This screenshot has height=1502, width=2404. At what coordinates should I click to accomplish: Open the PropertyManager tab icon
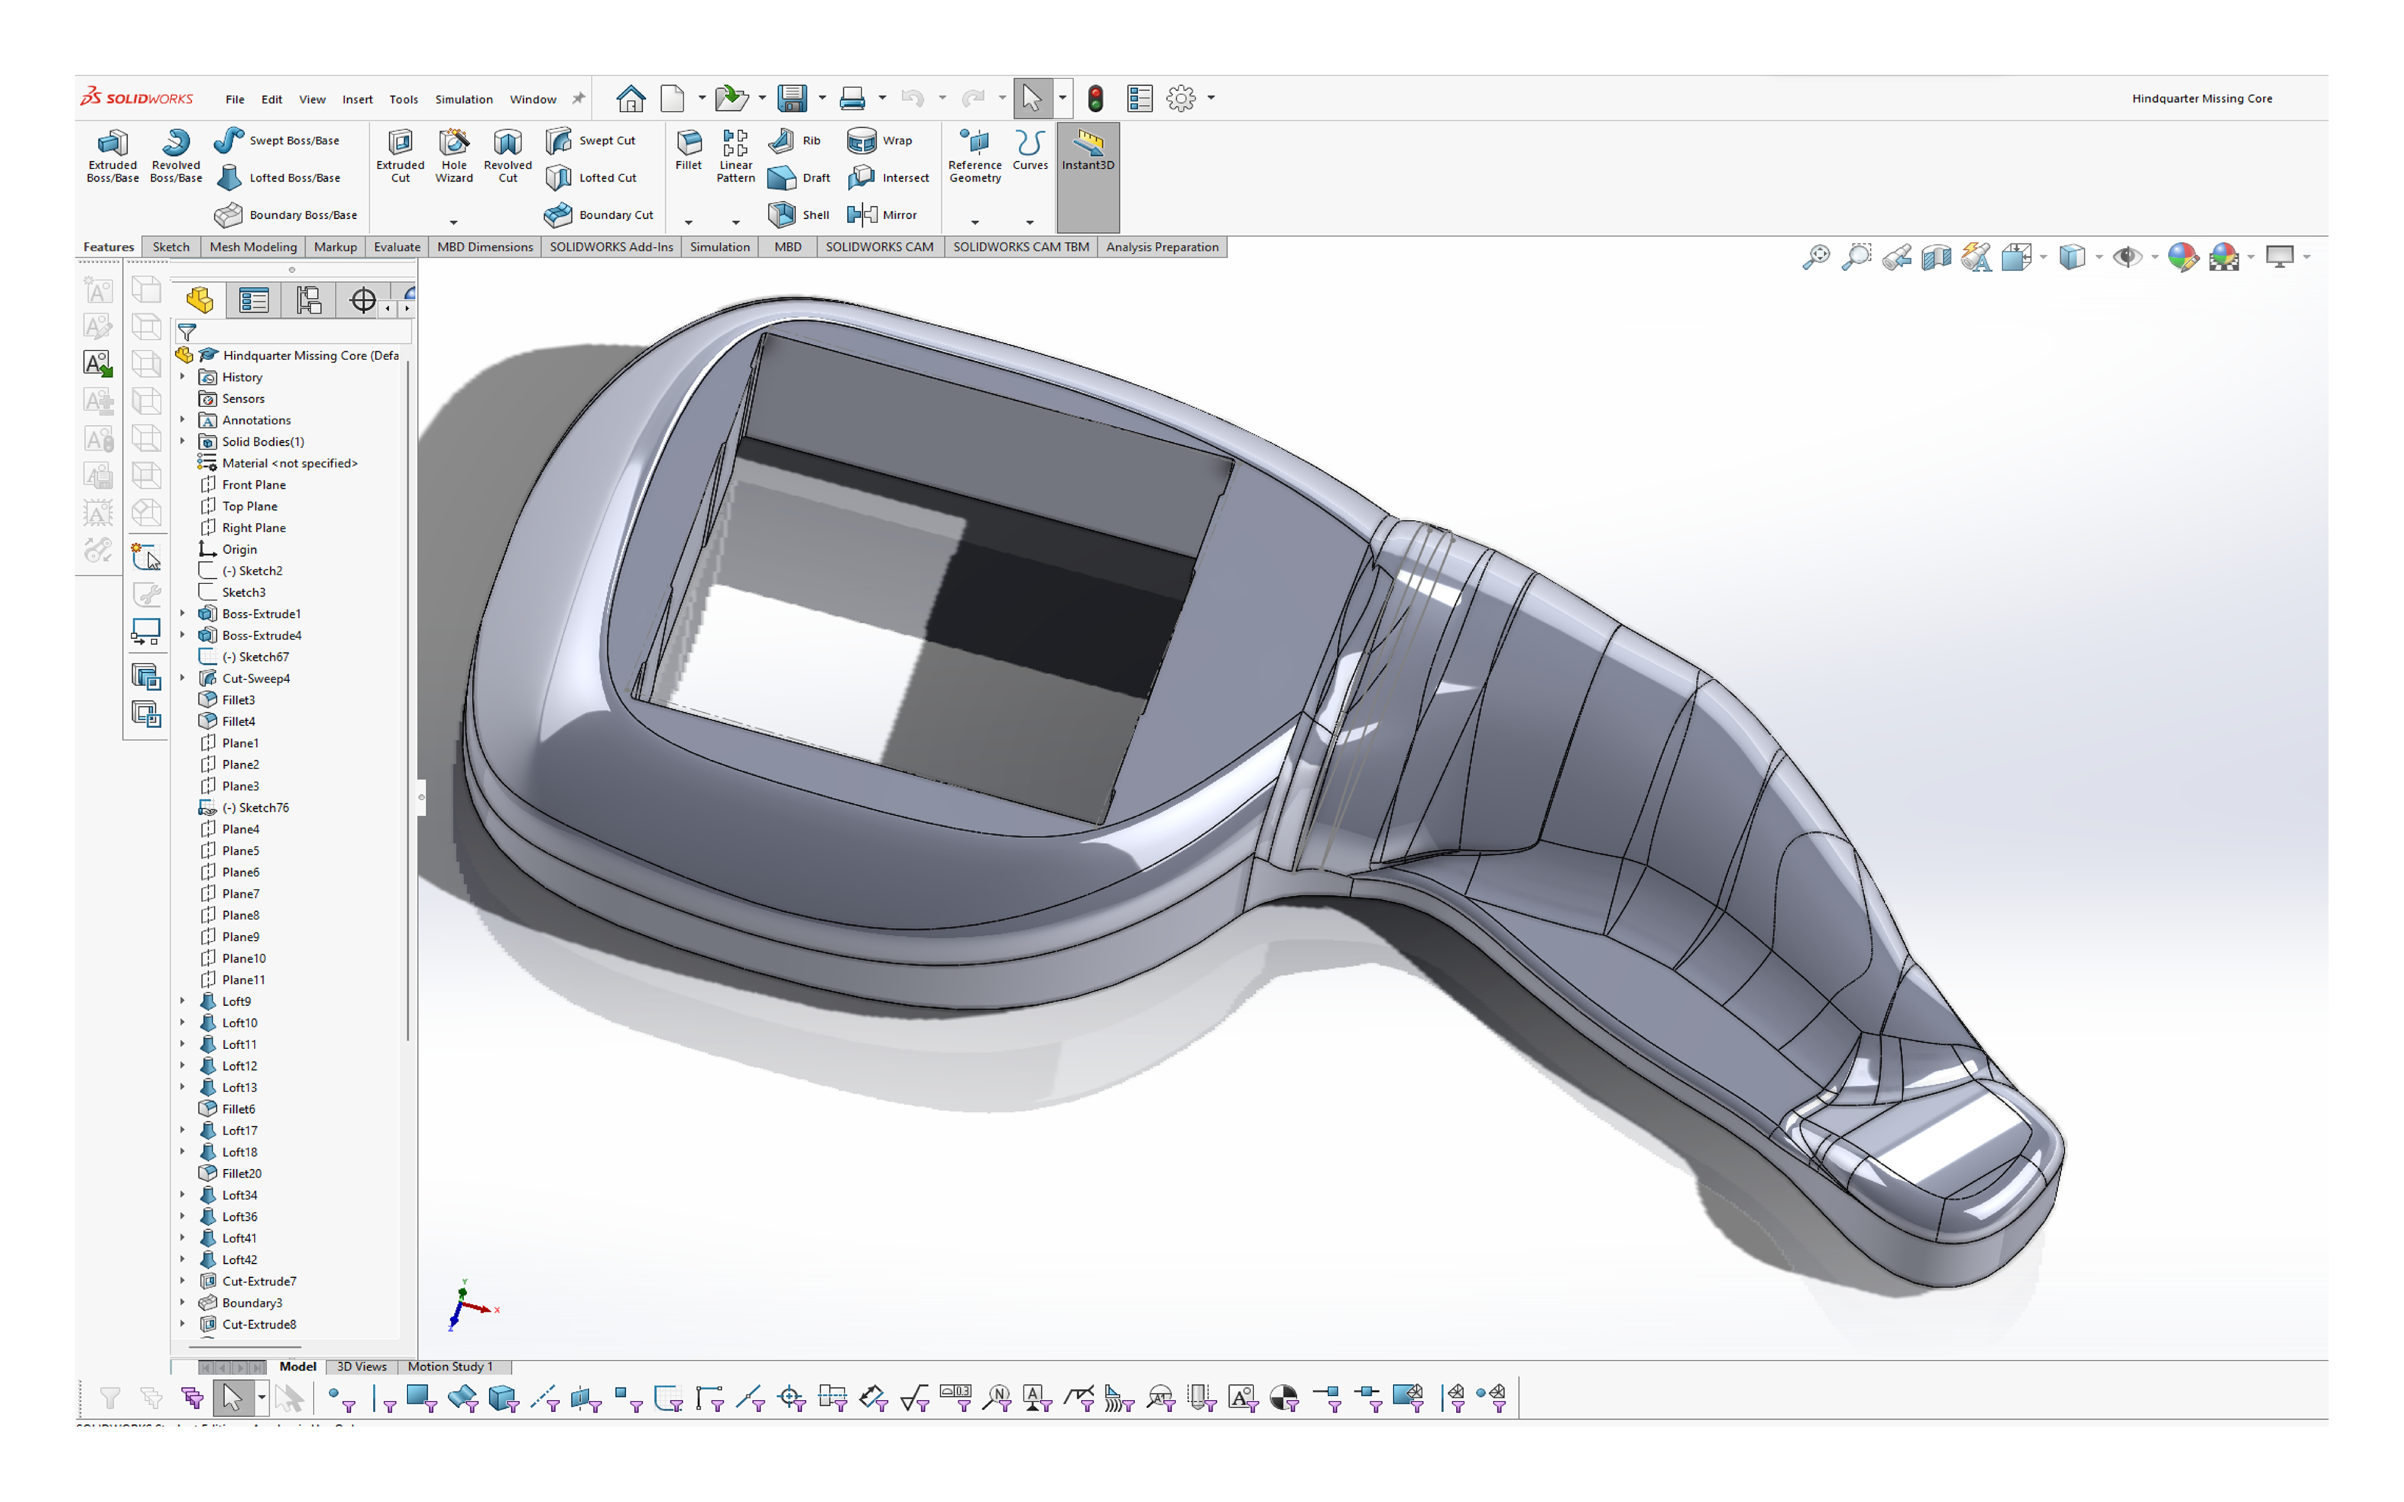(x=254, y=300)
